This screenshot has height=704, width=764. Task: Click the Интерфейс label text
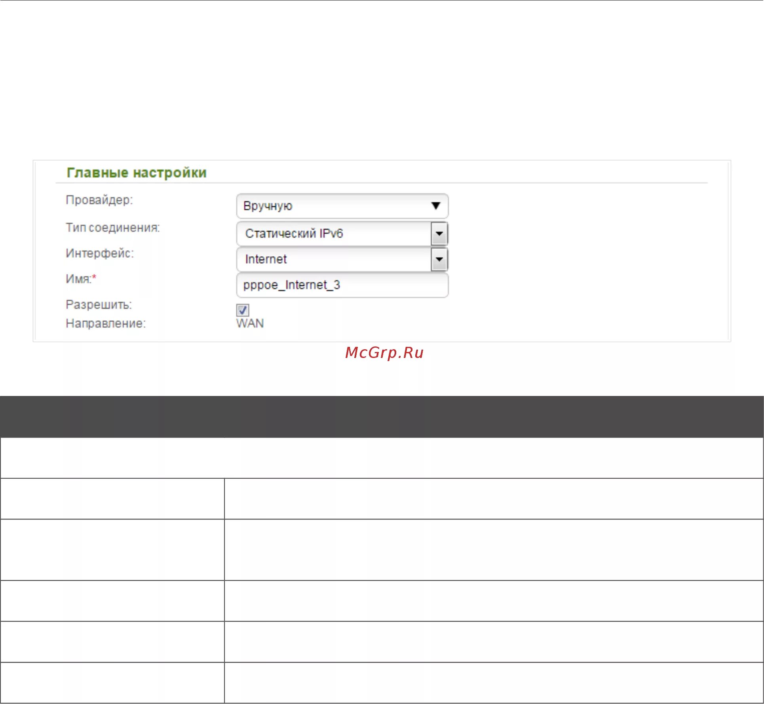(x=100, y=253)
